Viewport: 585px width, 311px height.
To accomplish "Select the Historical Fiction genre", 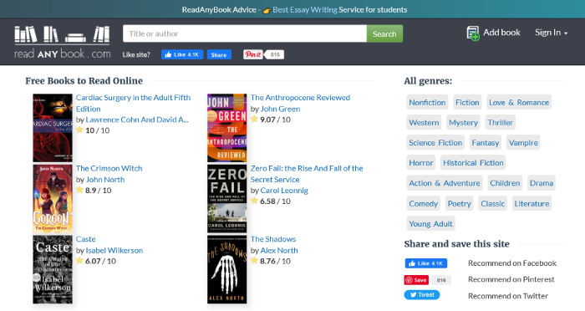I will (473, 163).
